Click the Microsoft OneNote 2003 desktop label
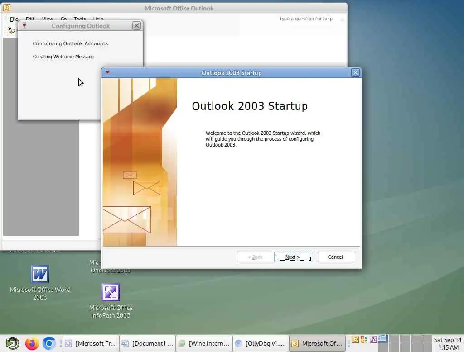The height and width of the screenshot is (352, 464). pos(111,266)
